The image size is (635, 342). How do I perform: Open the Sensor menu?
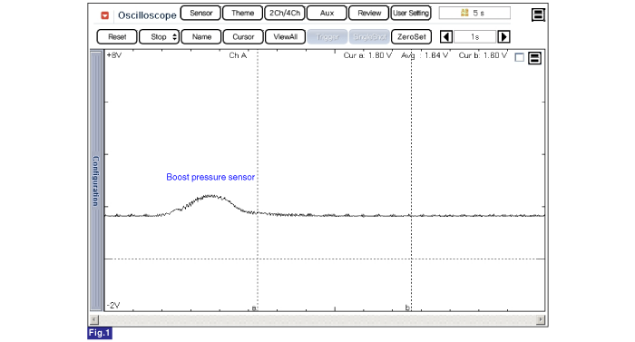coord(200,13)
